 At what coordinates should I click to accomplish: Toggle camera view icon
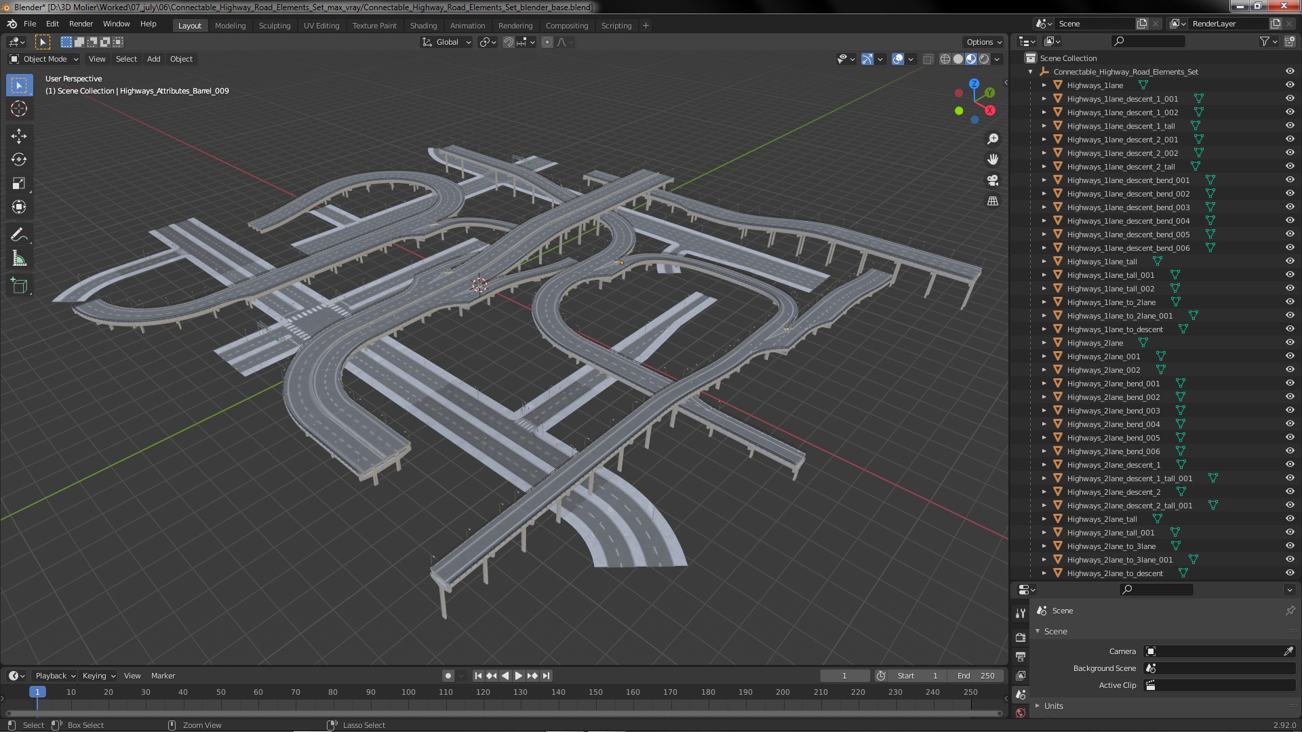993,180
